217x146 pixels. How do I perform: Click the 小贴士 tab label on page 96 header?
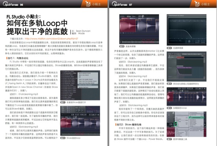point(96,4)
